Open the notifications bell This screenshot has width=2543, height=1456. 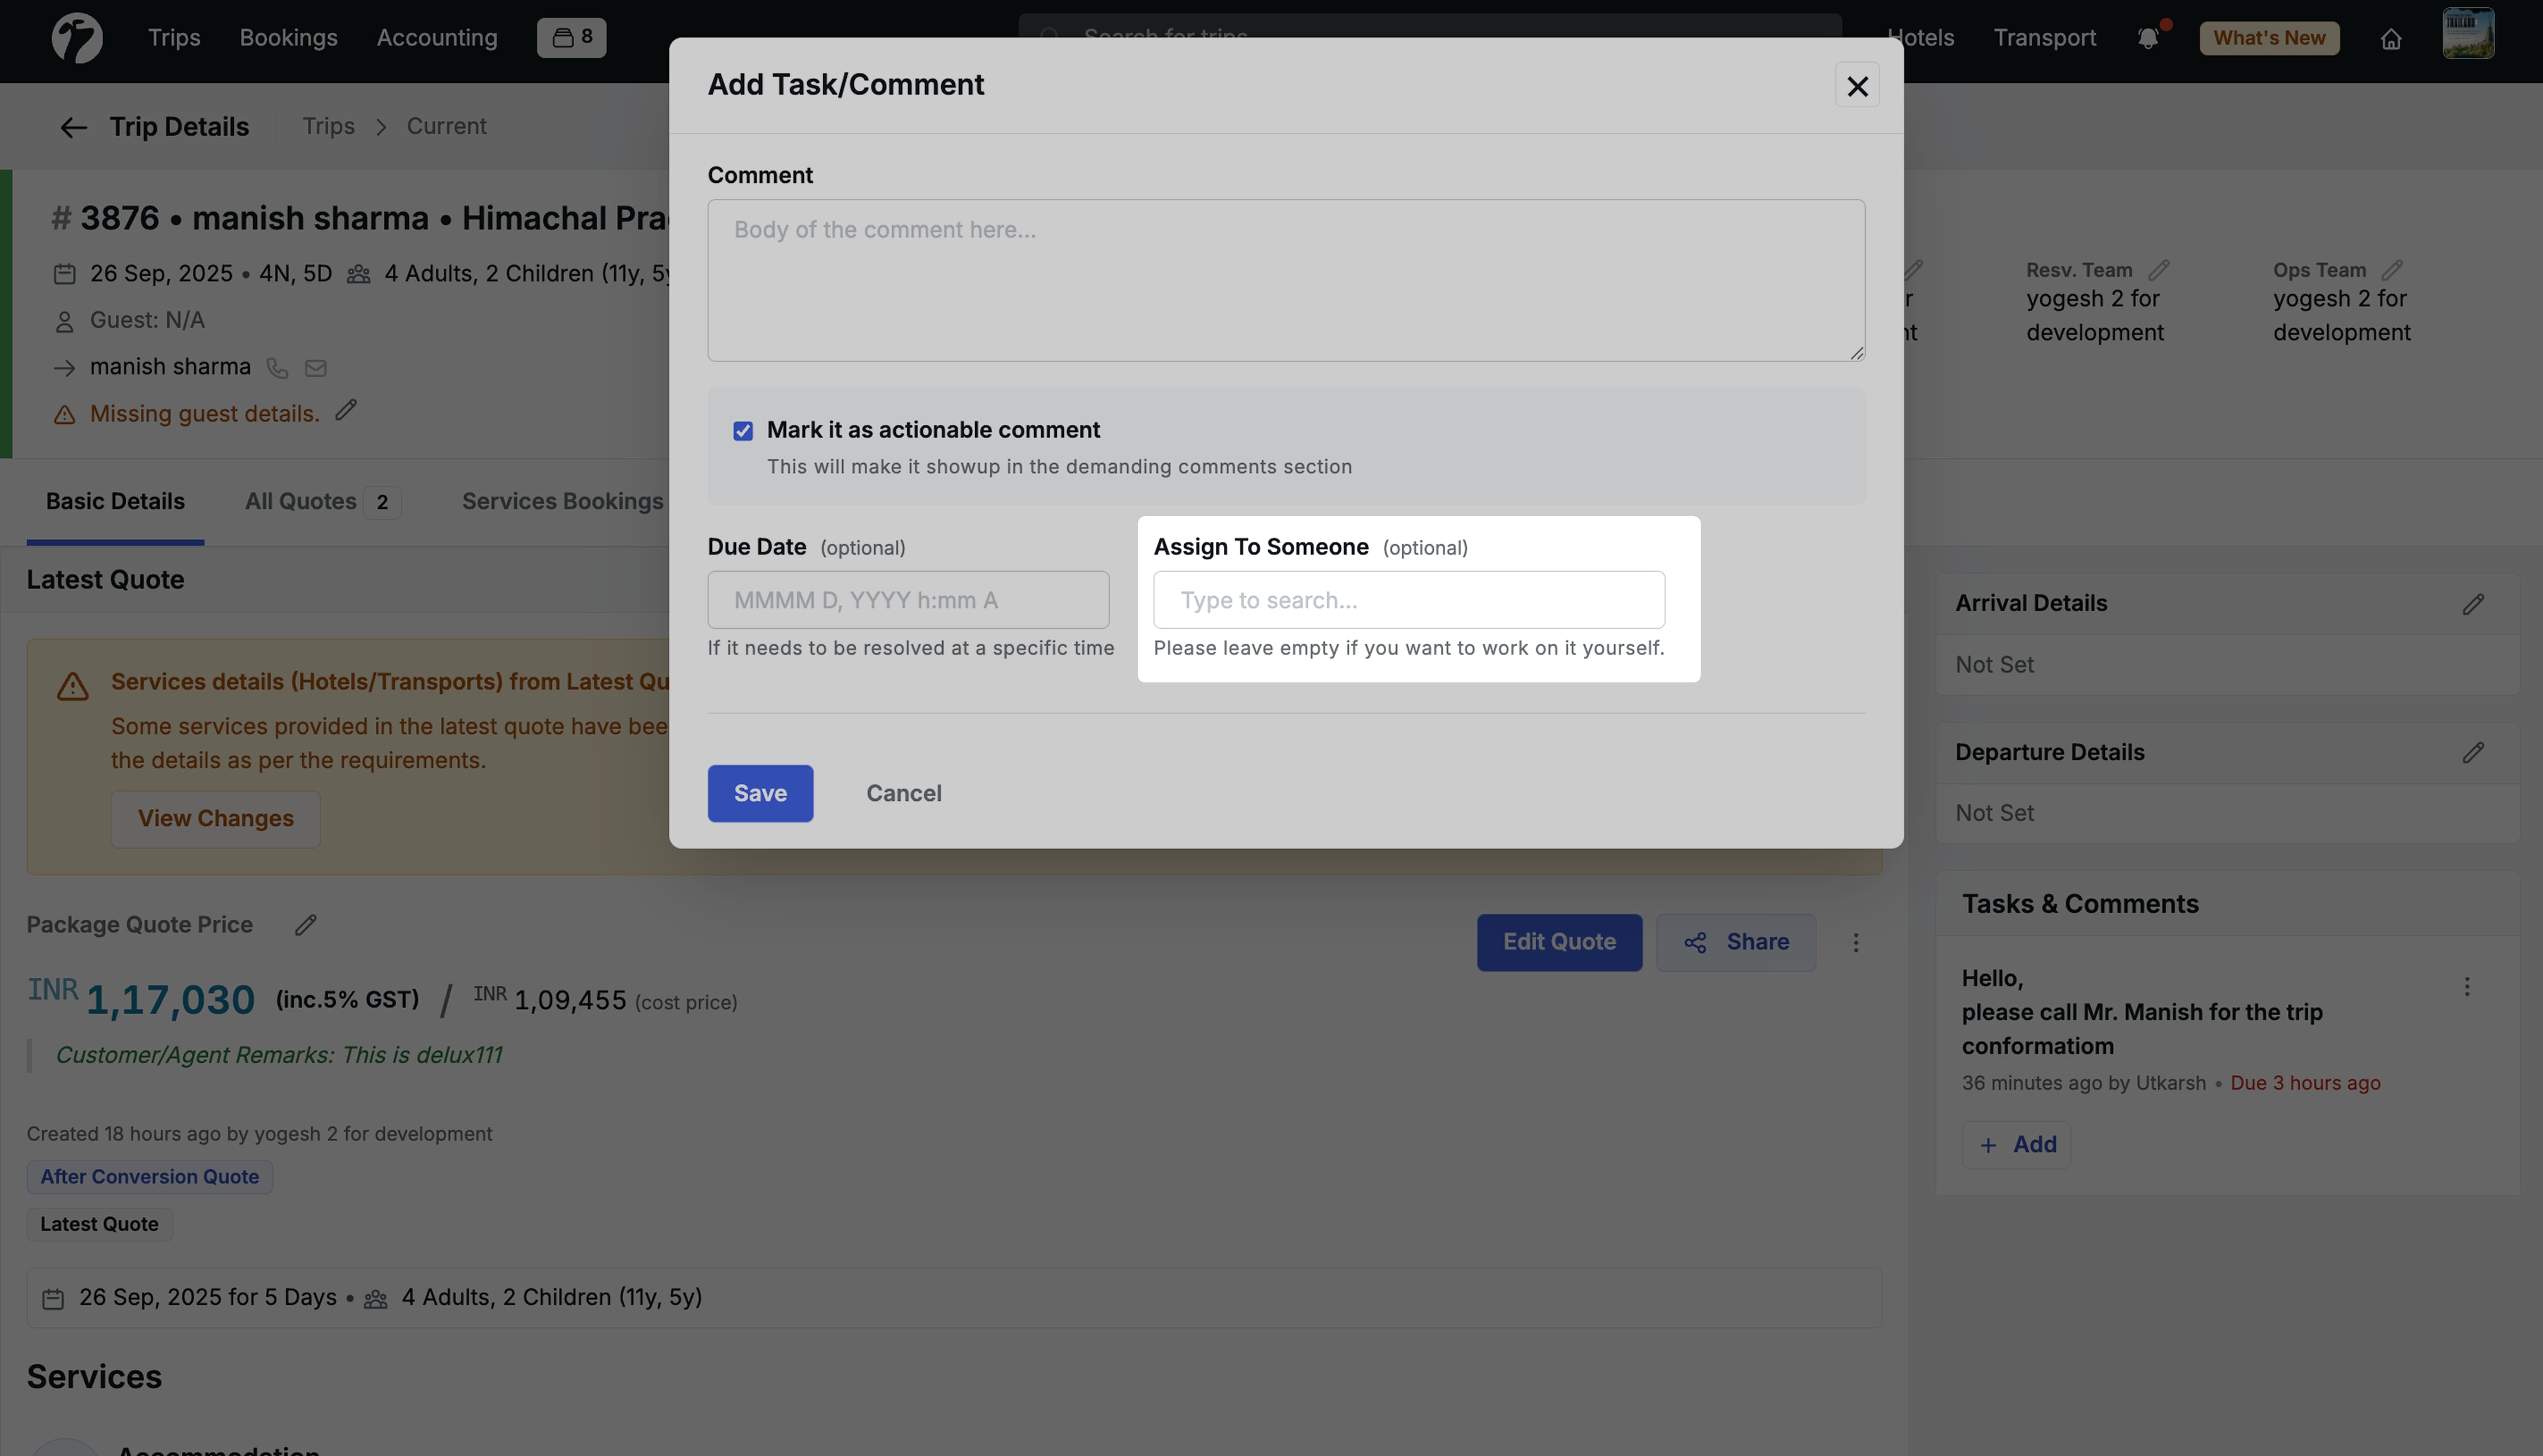click(x=2148, y=38)
